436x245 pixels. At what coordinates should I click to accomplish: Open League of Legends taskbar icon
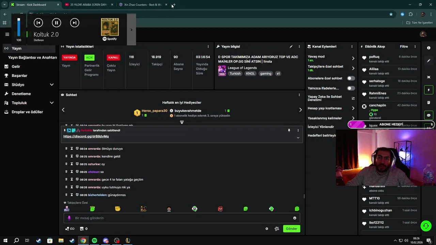click(128, 241)
